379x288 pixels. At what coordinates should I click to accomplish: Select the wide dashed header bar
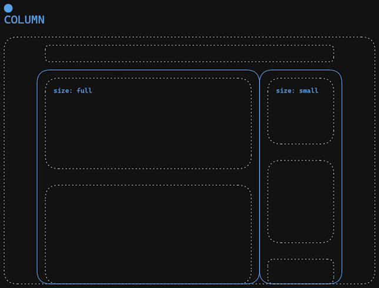tap(189, 53)
